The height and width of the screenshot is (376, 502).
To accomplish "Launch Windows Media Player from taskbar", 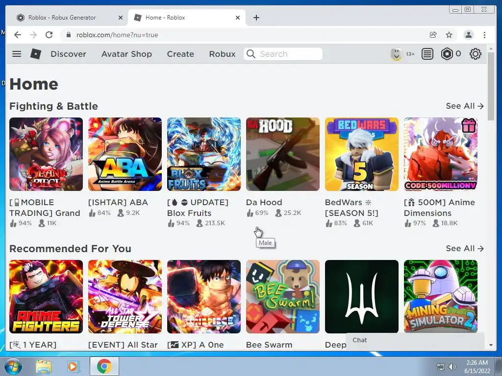I will 73,366.
